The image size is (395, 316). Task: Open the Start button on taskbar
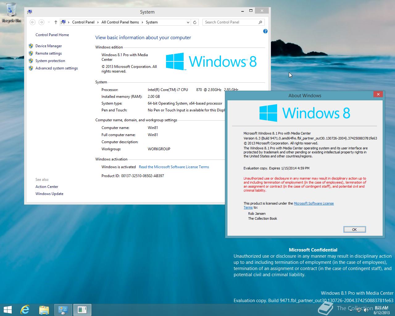(x=7, y=310)
